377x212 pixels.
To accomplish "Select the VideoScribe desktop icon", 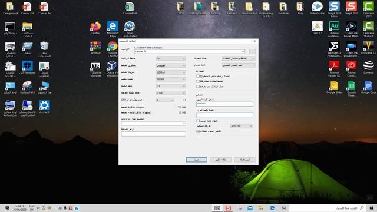I will pos(317,8).
